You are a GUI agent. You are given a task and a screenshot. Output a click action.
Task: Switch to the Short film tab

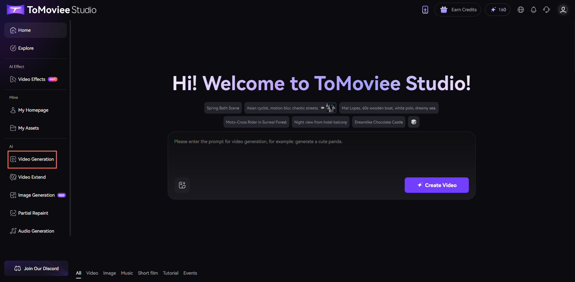tap(148, 273)
